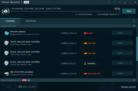Open the Automatically reboot PC dropdown arrow
This screenshot has width=138, height=91.
tap(119, 14)
